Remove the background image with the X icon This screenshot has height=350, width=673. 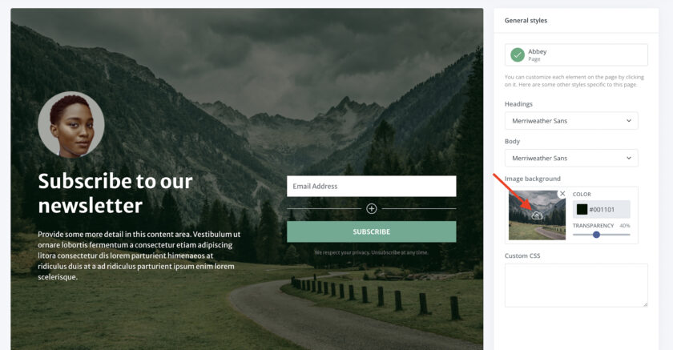point(562,194)
